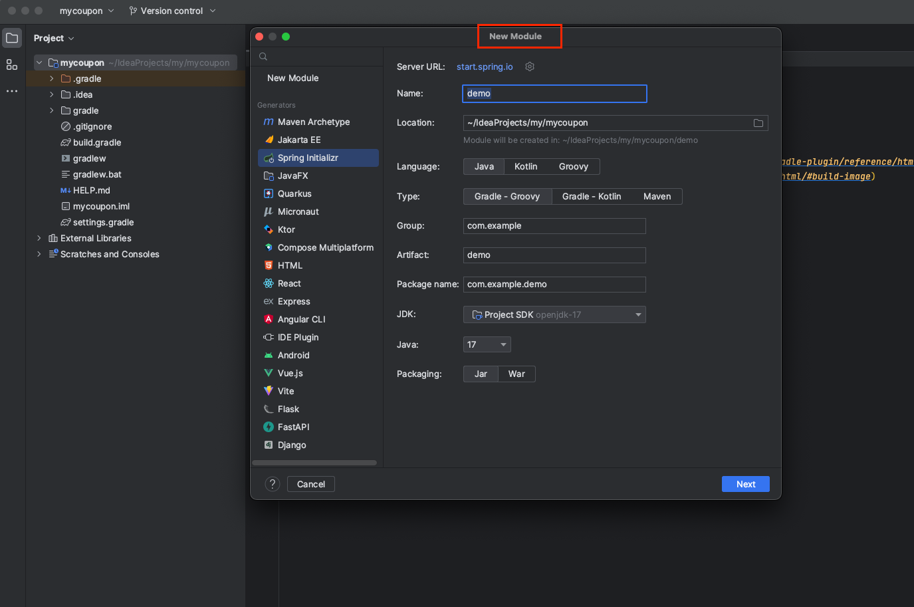Open the Project view selector dropdown
This screenshot has height=607, width=914.
pyautogui.click(x=54, y=38)
